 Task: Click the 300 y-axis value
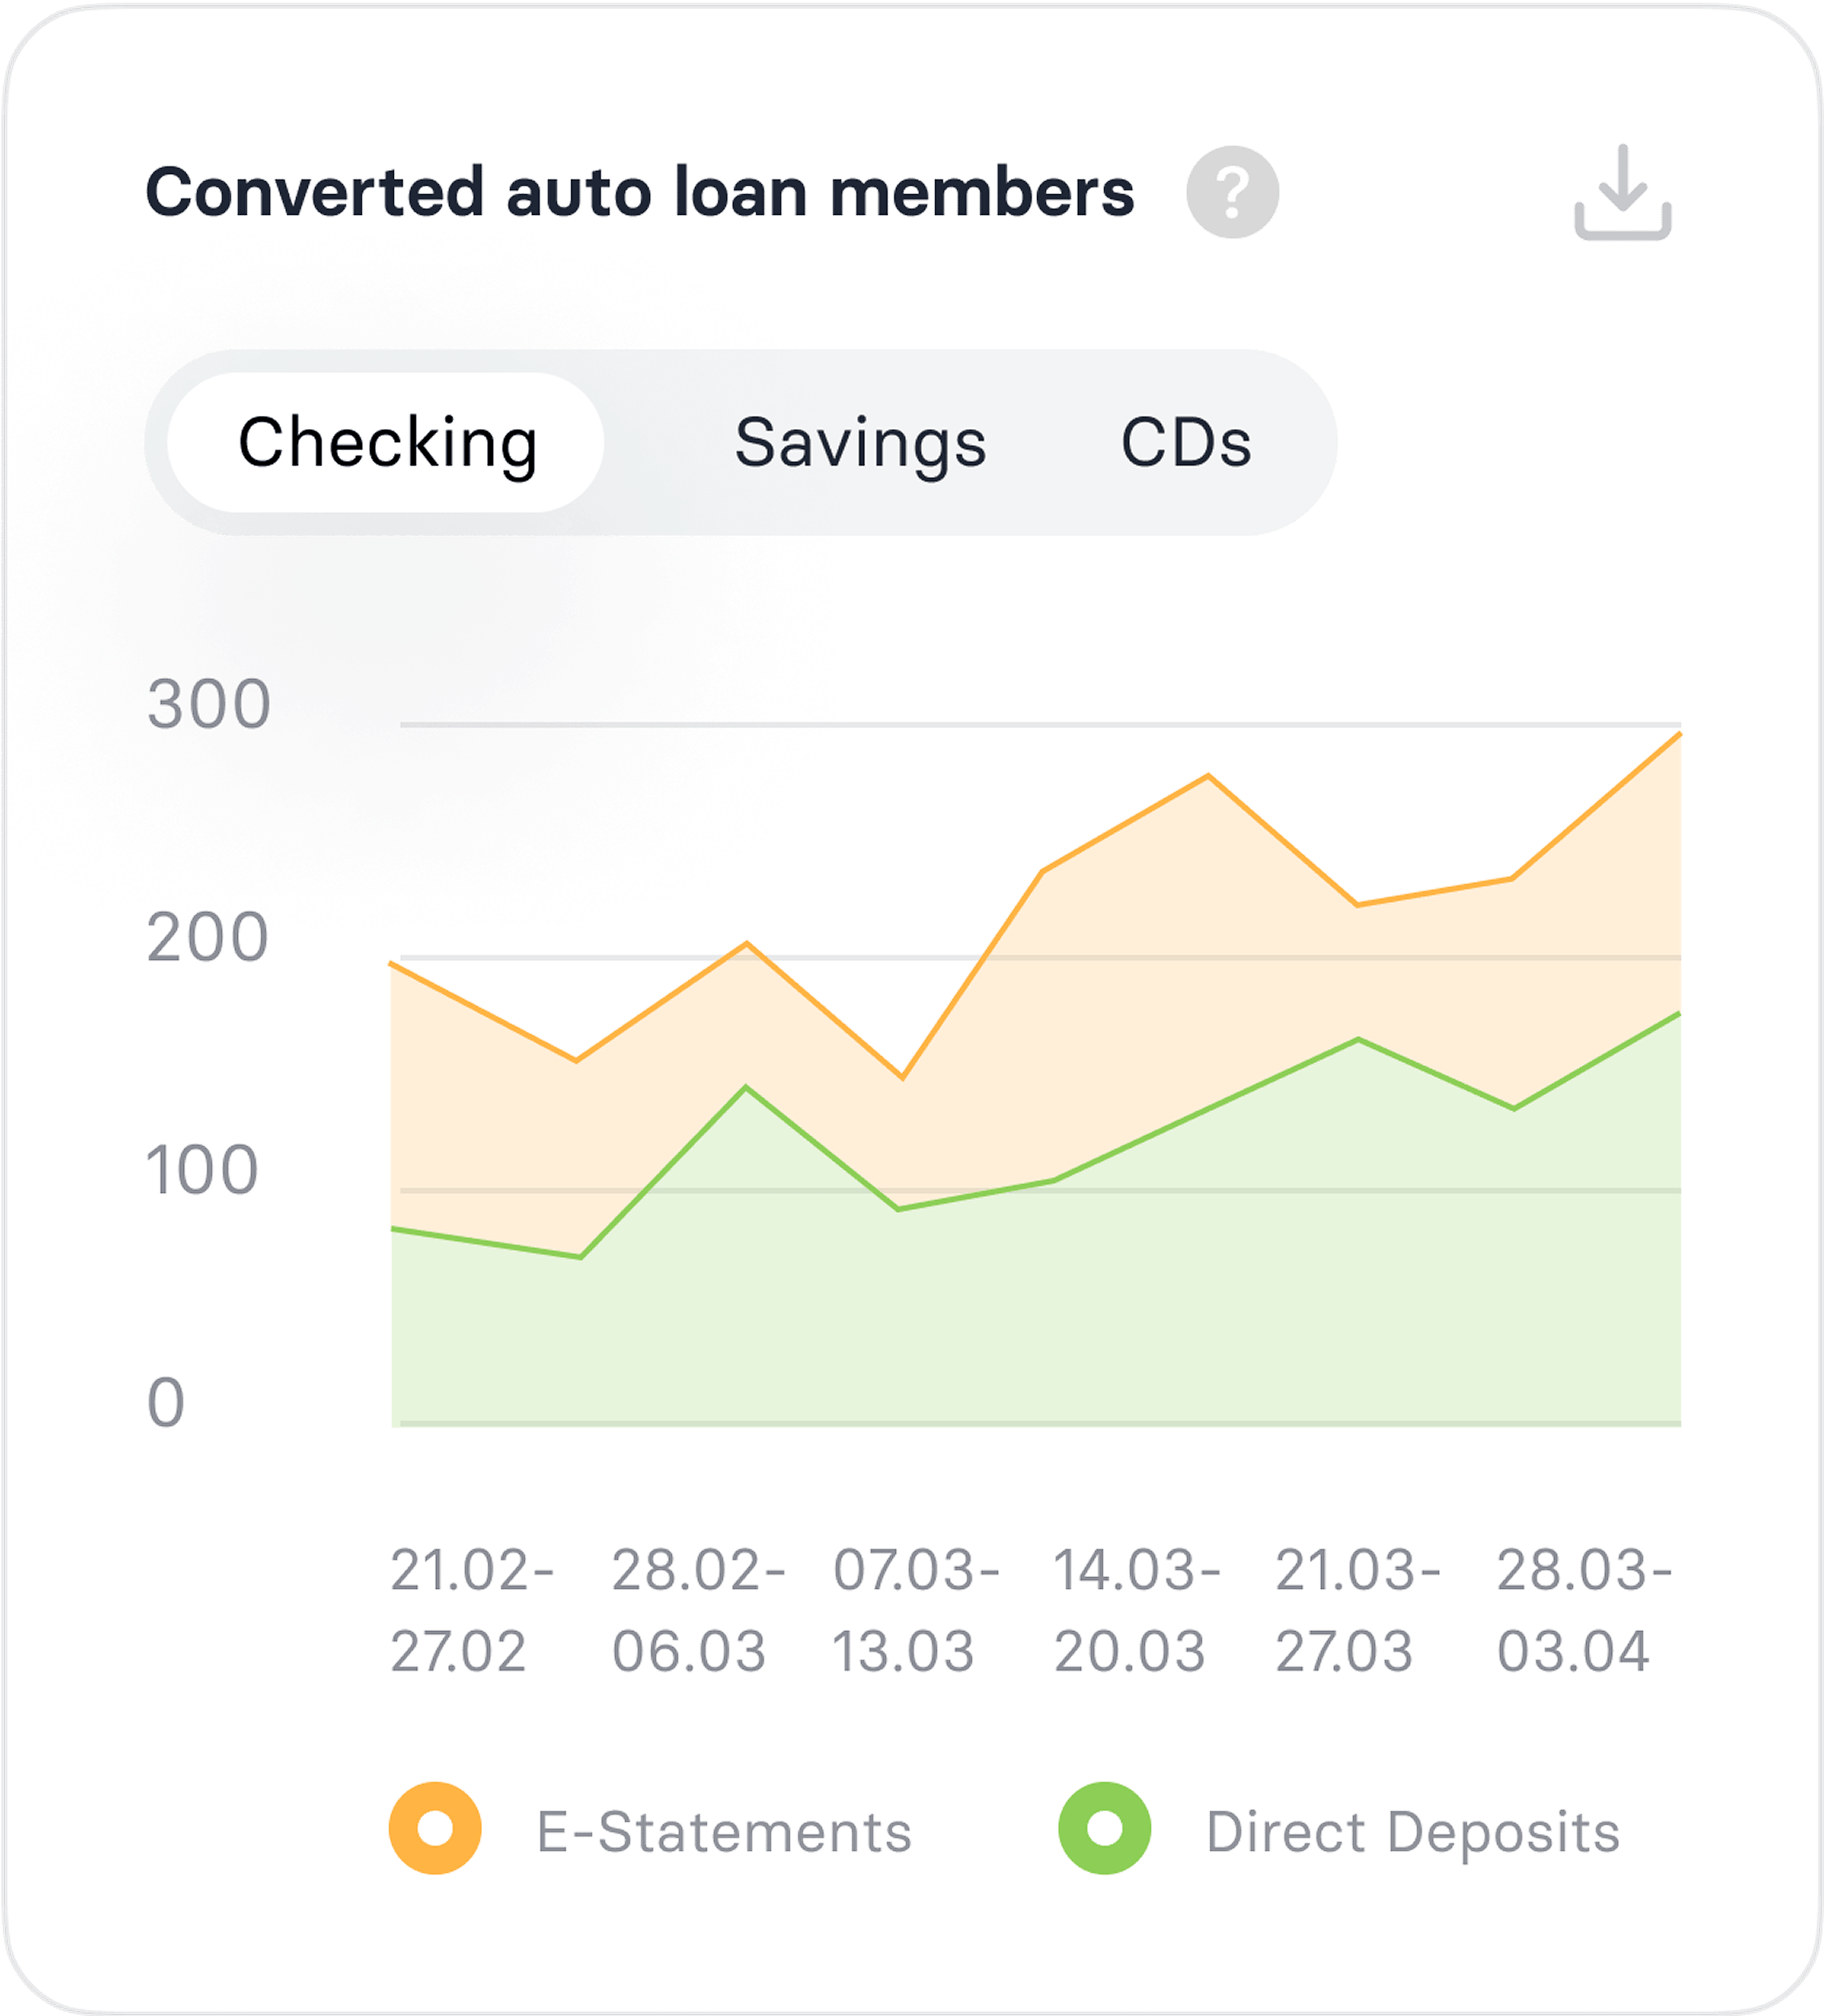[208, 705]
